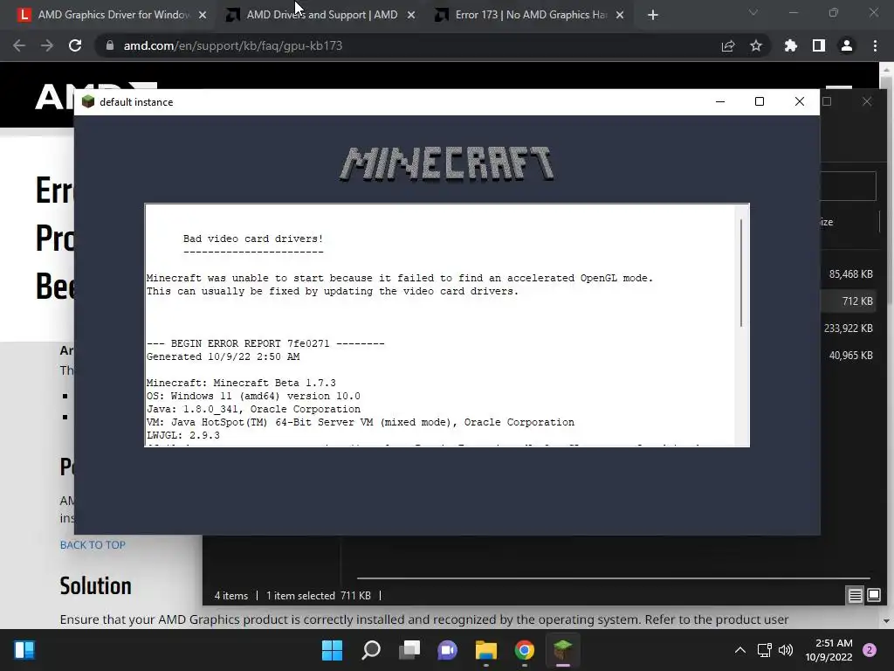
Task: Click the 'LWJGL: 2.9.3' line
Action: pos(183,435)
